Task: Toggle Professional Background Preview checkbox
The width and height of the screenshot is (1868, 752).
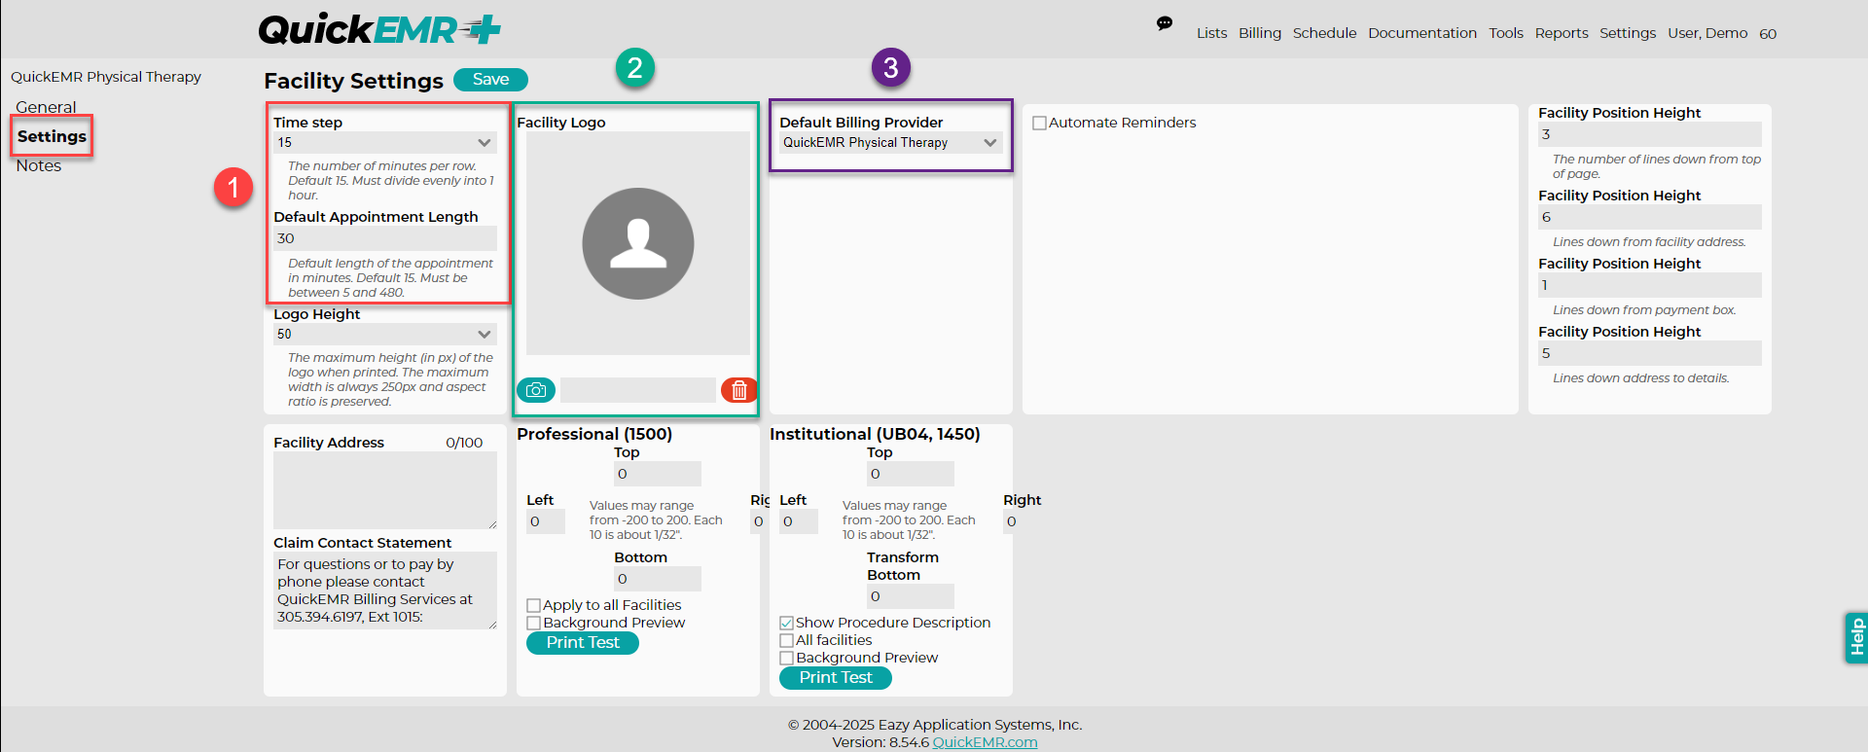Action: coord(533,623)
